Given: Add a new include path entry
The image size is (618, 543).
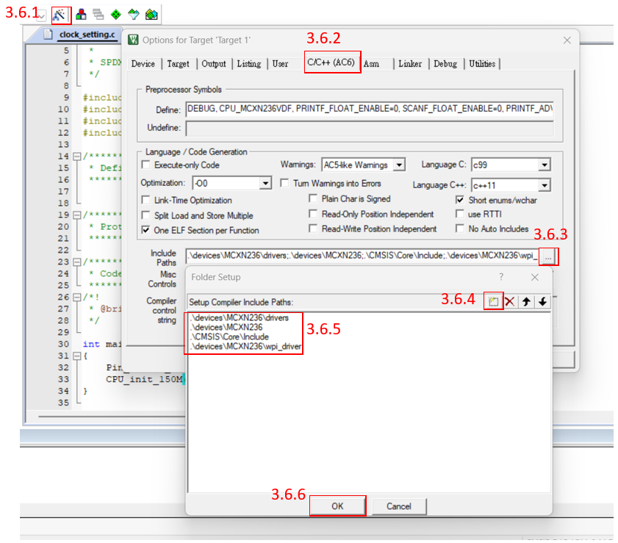Looking at the screenshot, I should (494, 302).
